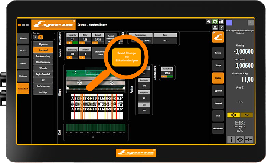This screenshot has height=163, width=271.
Task: Open the Analyse main tab
Action: [23, 63]
